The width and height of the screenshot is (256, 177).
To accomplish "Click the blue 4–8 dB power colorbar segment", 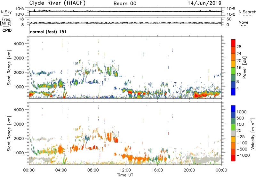I will (233, 85).
